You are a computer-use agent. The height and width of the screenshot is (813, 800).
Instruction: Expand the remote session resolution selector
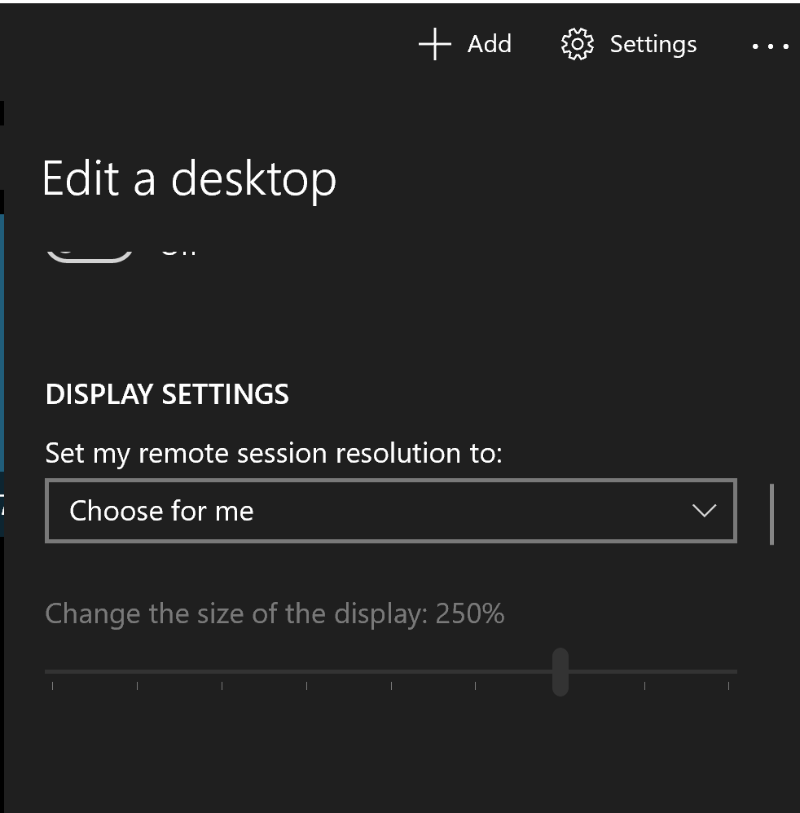click(x=391, y=511)
